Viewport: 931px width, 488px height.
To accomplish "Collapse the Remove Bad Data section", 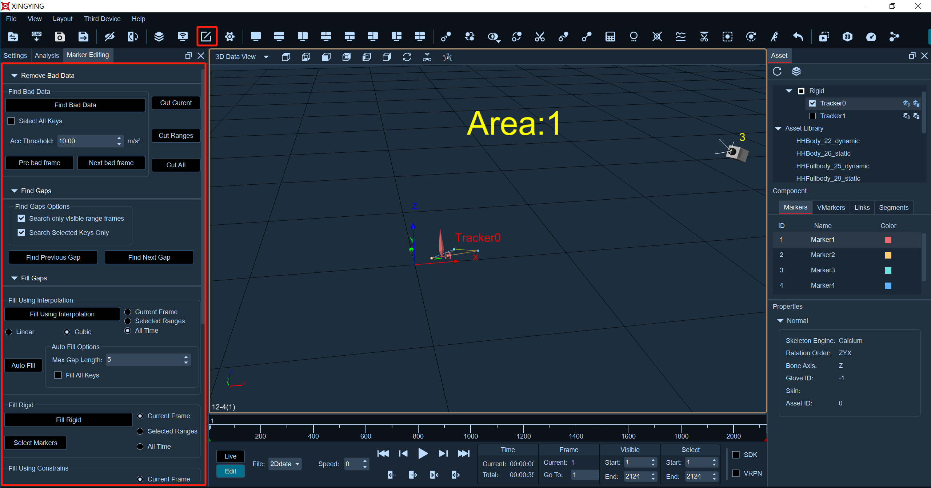I will 15,76.
